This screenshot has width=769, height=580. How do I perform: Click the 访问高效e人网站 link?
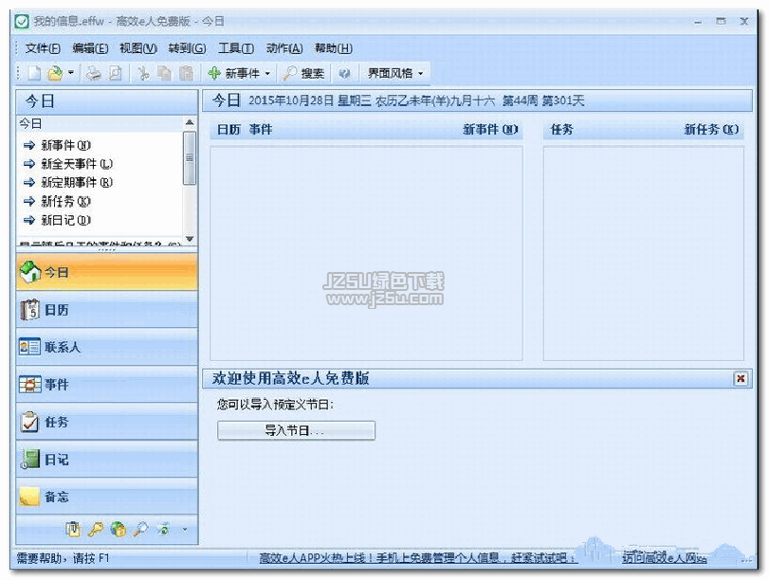click(x=665, y=558)
